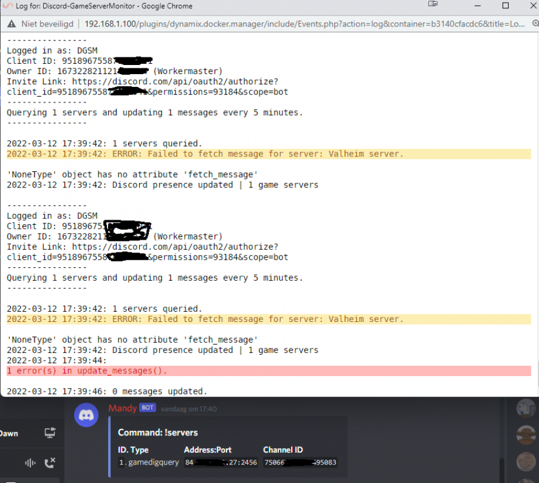Image resolution: width=539 pixels, height=483 pixels.
Task: Click last 'Discord presence updated' log line
Action: 162,350
